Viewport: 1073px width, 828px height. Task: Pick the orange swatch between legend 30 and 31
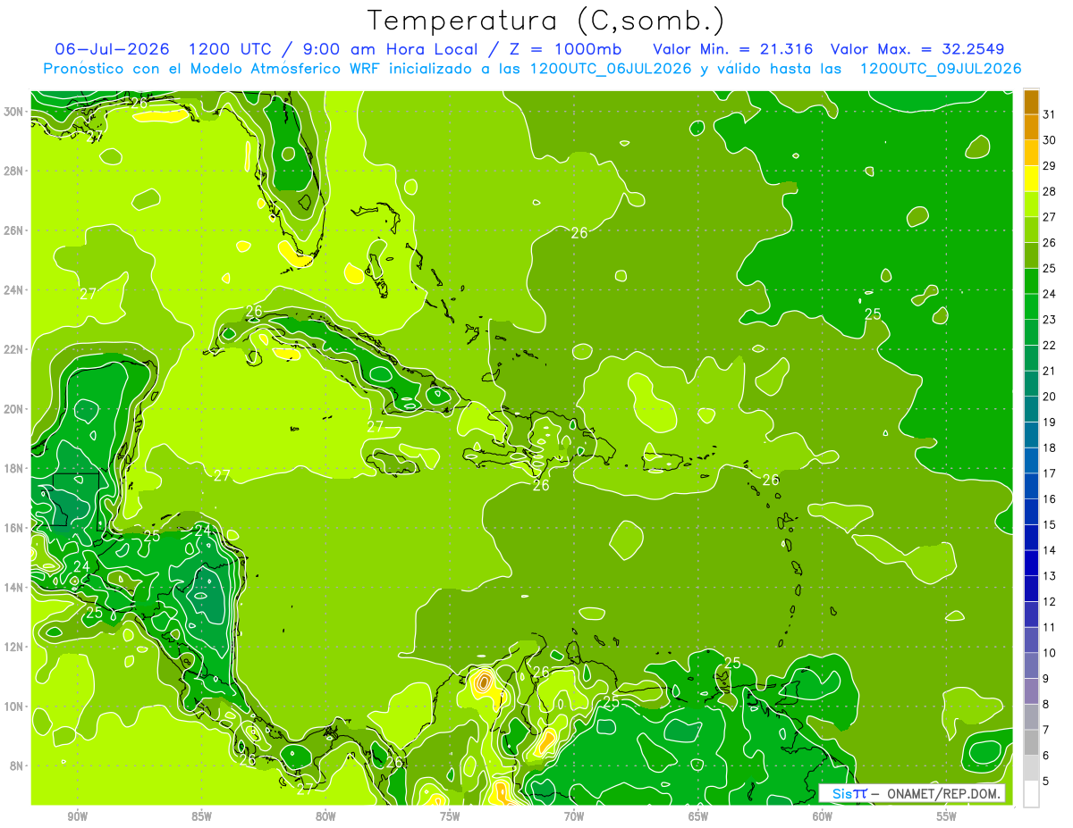(1031, 127)
